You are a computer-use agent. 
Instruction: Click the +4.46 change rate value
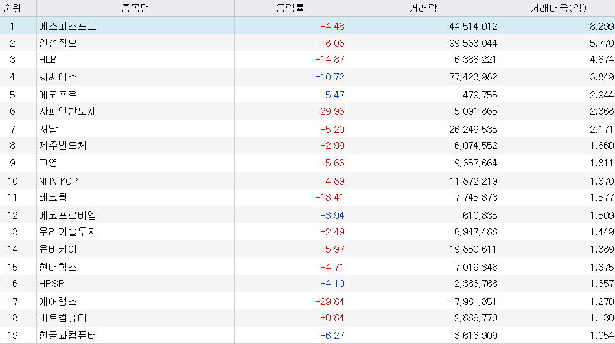[x=332, y=27]
